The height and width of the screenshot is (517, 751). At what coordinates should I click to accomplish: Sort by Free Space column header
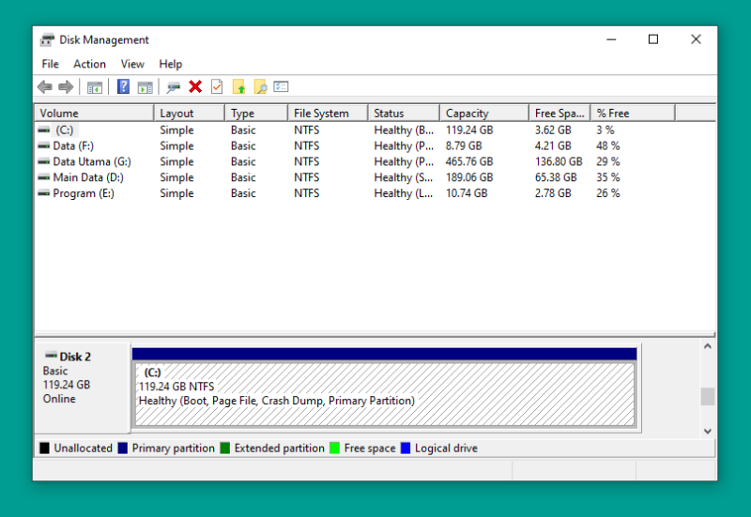point(559,114)
